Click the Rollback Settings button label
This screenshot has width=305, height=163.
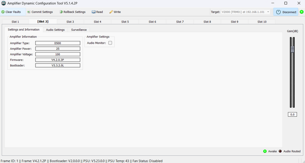[x=74, y=12]
